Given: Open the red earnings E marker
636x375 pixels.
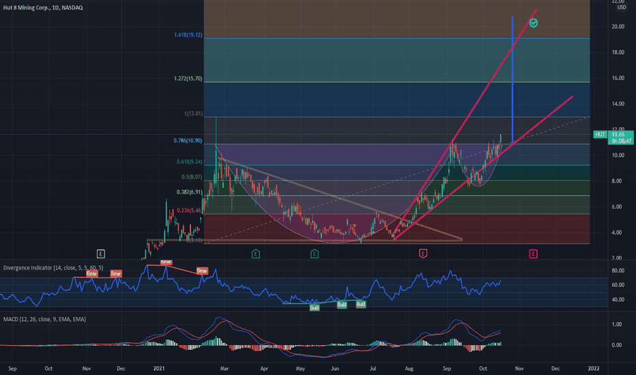Looking at the screenshot, I should coord(423,254).
